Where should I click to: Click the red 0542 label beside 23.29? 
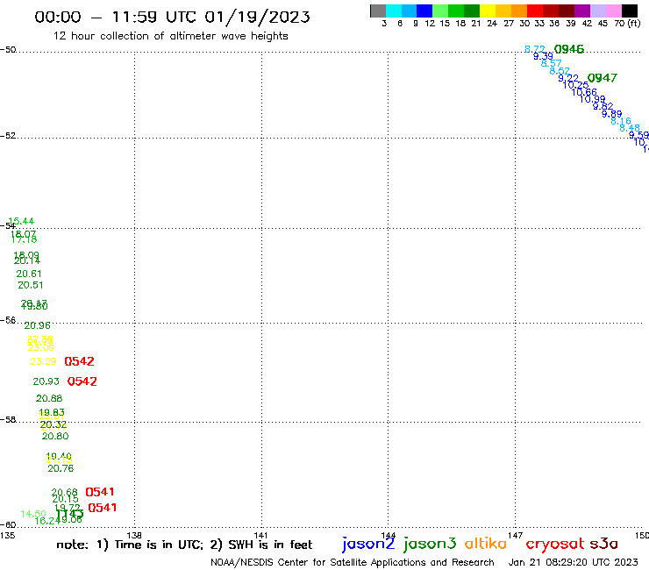click(x=79, y=361)
